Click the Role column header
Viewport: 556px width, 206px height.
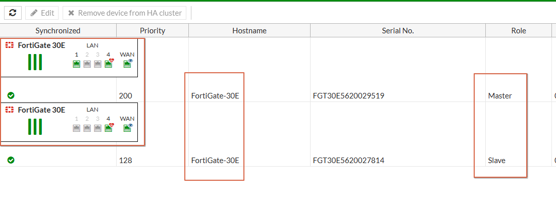(519, 30)
